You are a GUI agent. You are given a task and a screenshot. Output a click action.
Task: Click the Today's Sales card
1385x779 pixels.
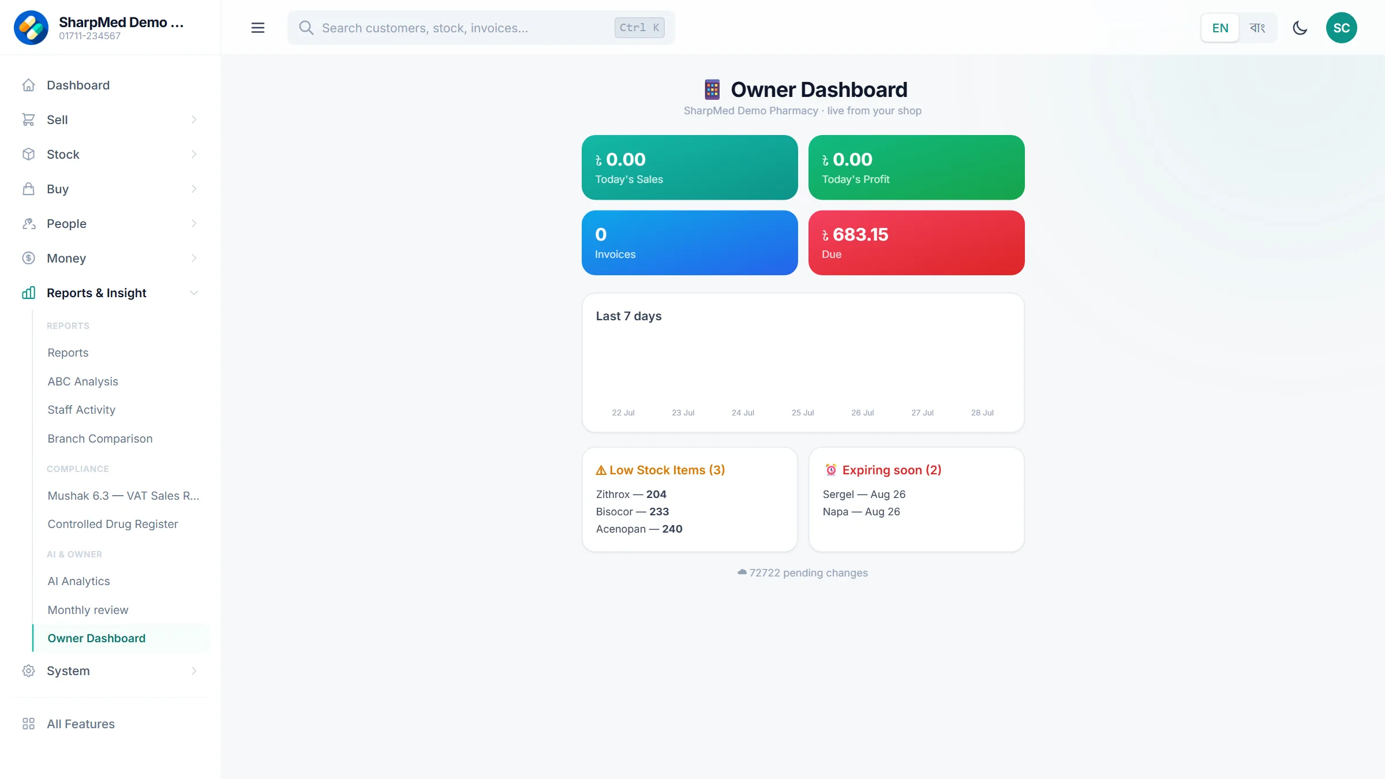coord(690,167)
